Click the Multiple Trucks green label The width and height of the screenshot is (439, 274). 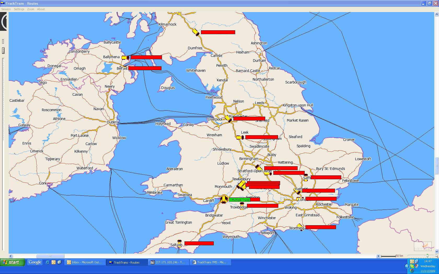click(240, 200)
